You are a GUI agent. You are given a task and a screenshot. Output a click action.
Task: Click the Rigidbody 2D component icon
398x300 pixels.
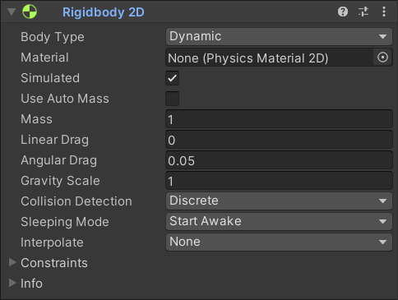point(30,12)
